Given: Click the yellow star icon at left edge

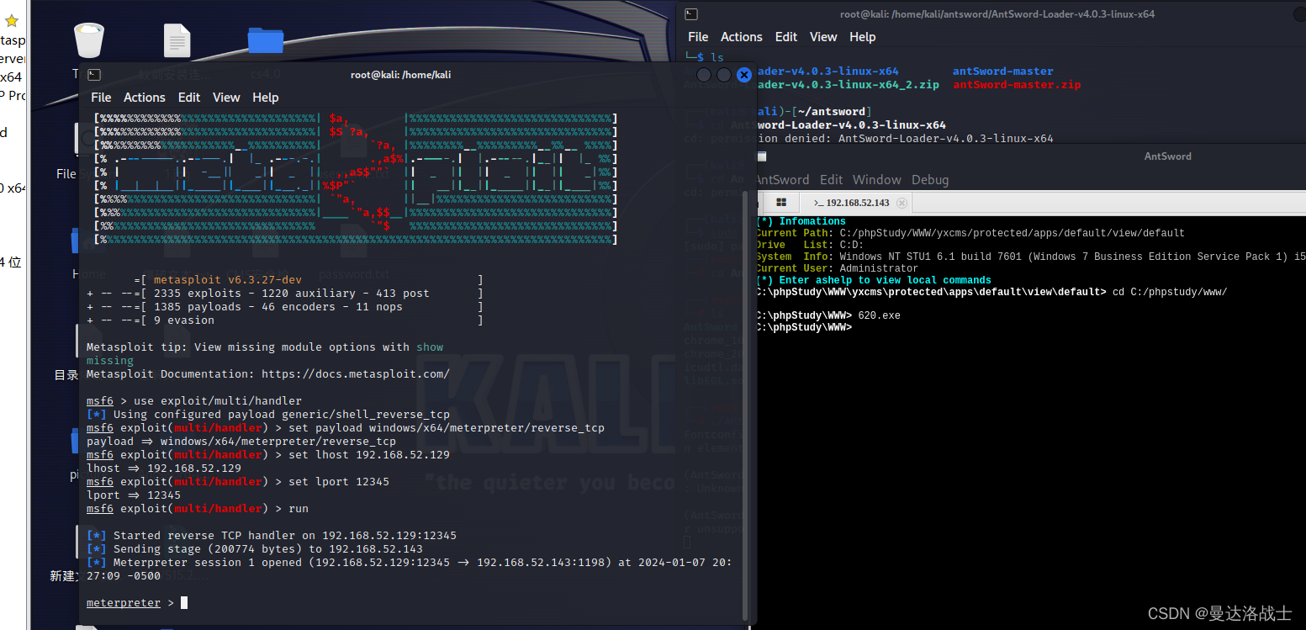Looking at the screenshot, I should pyautogui.click(x=12, y=21).
